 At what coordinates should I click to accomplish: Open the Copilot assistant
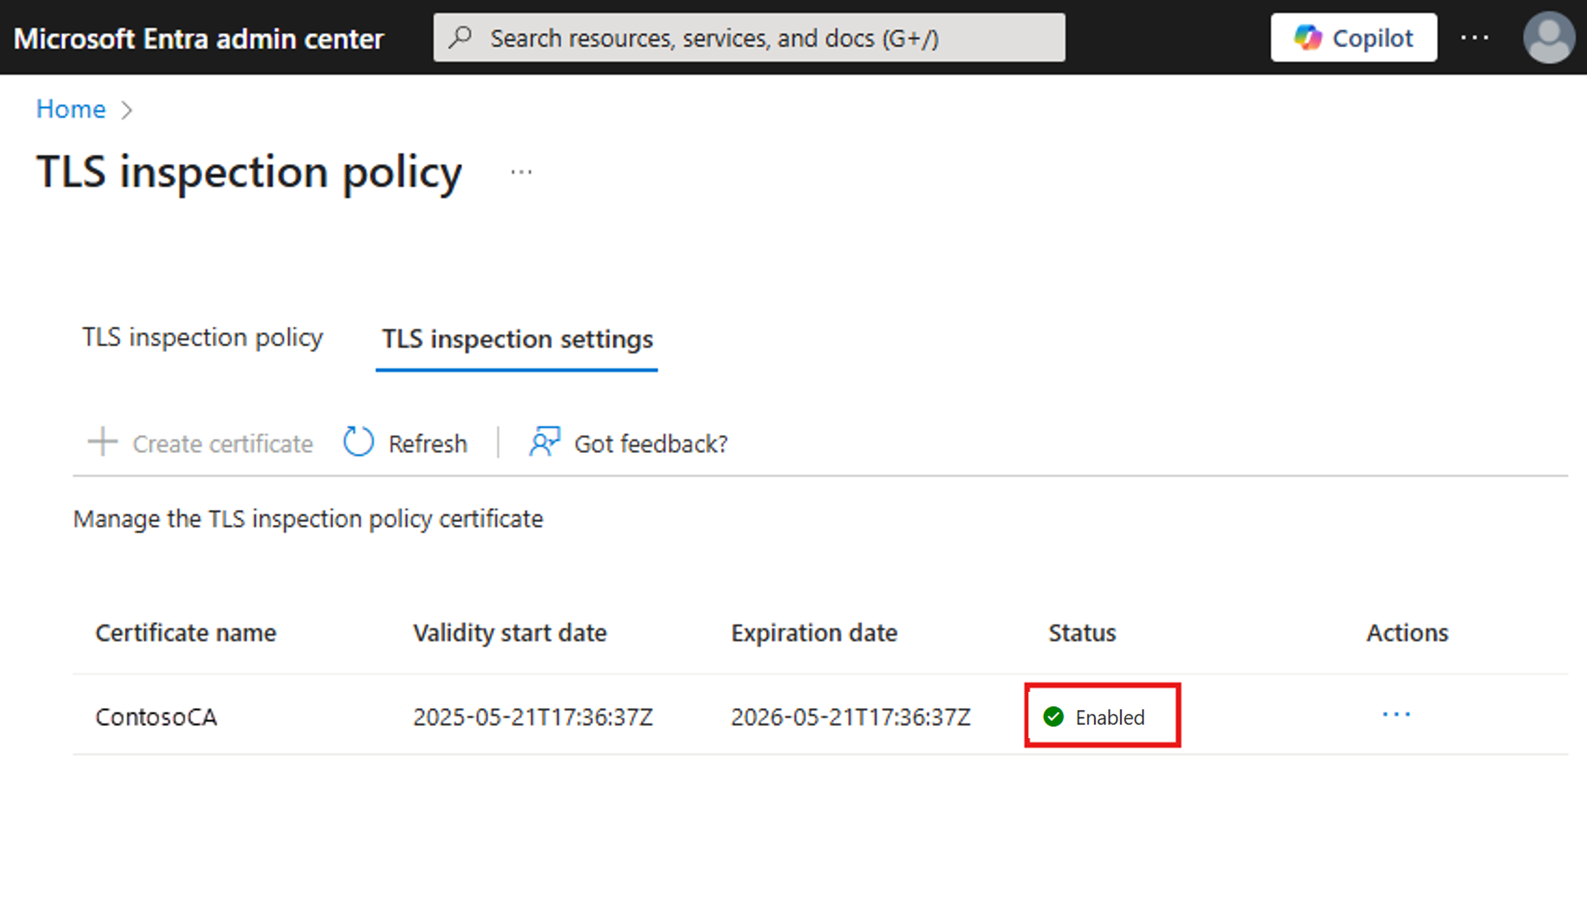[x=1353, y=38]
